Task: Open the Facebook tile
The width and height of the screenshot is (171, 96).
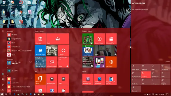Action: coord(52,89)
